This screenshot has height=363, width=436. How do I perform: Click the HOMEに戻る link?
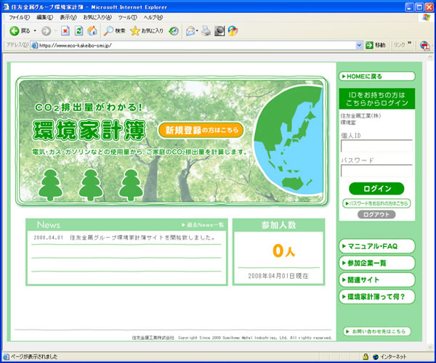(376, 76)
